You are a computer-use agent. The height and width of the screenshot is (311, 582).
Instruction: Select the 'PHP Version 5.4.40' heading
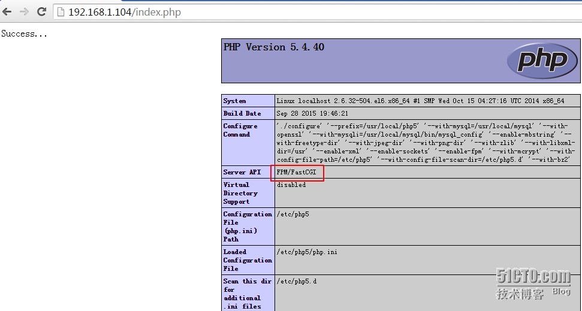pos(274,47)
